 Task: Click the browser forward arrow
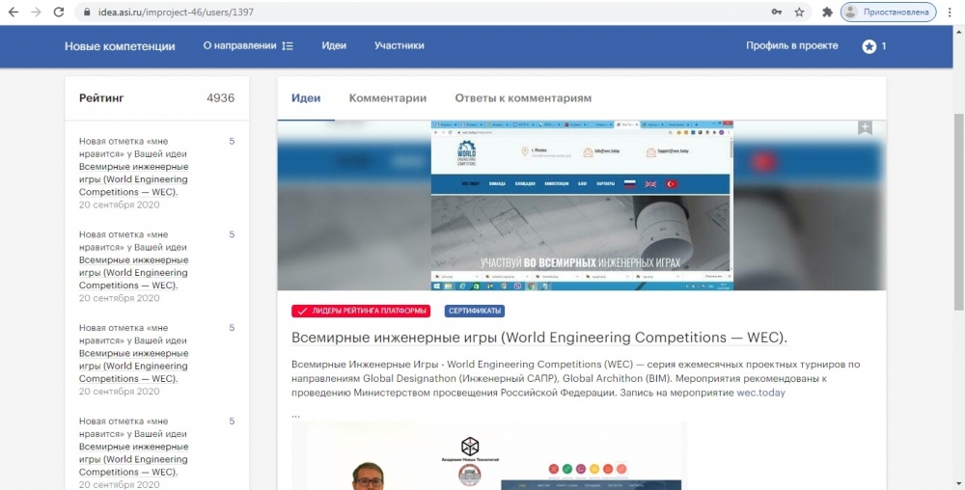coord(36,12)
